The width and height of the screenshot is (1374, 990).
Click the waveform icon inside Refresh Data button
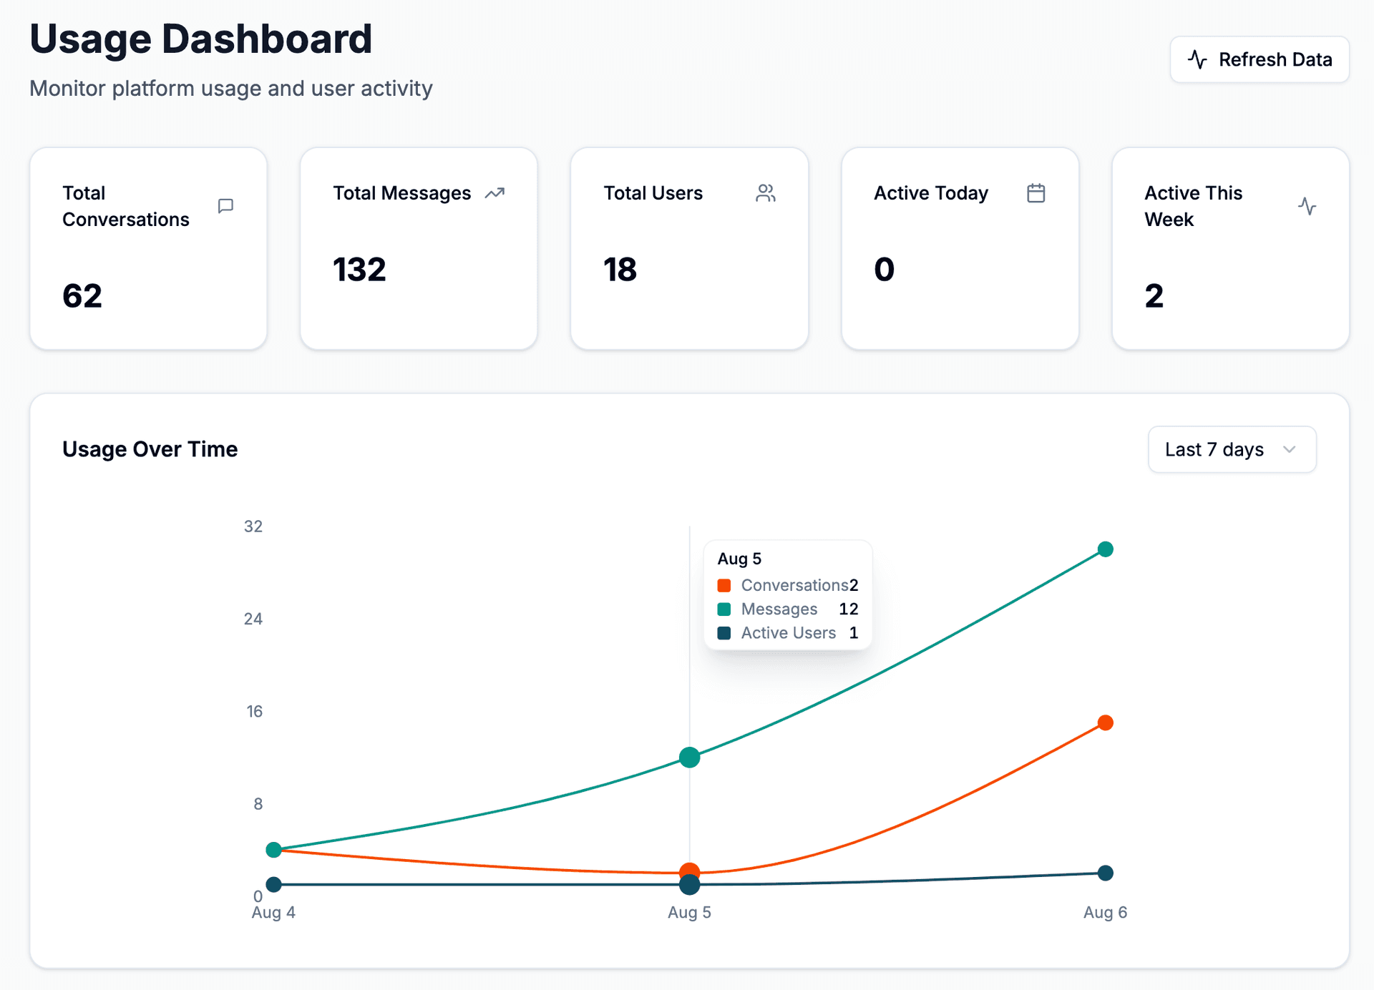coord(1198,59)
